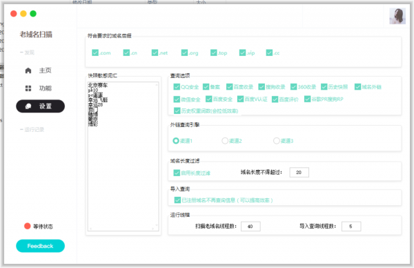This screenshot has width=414, height=268.
Task: Click the 老域名扫描 app title
Action: tap(36, 35)
